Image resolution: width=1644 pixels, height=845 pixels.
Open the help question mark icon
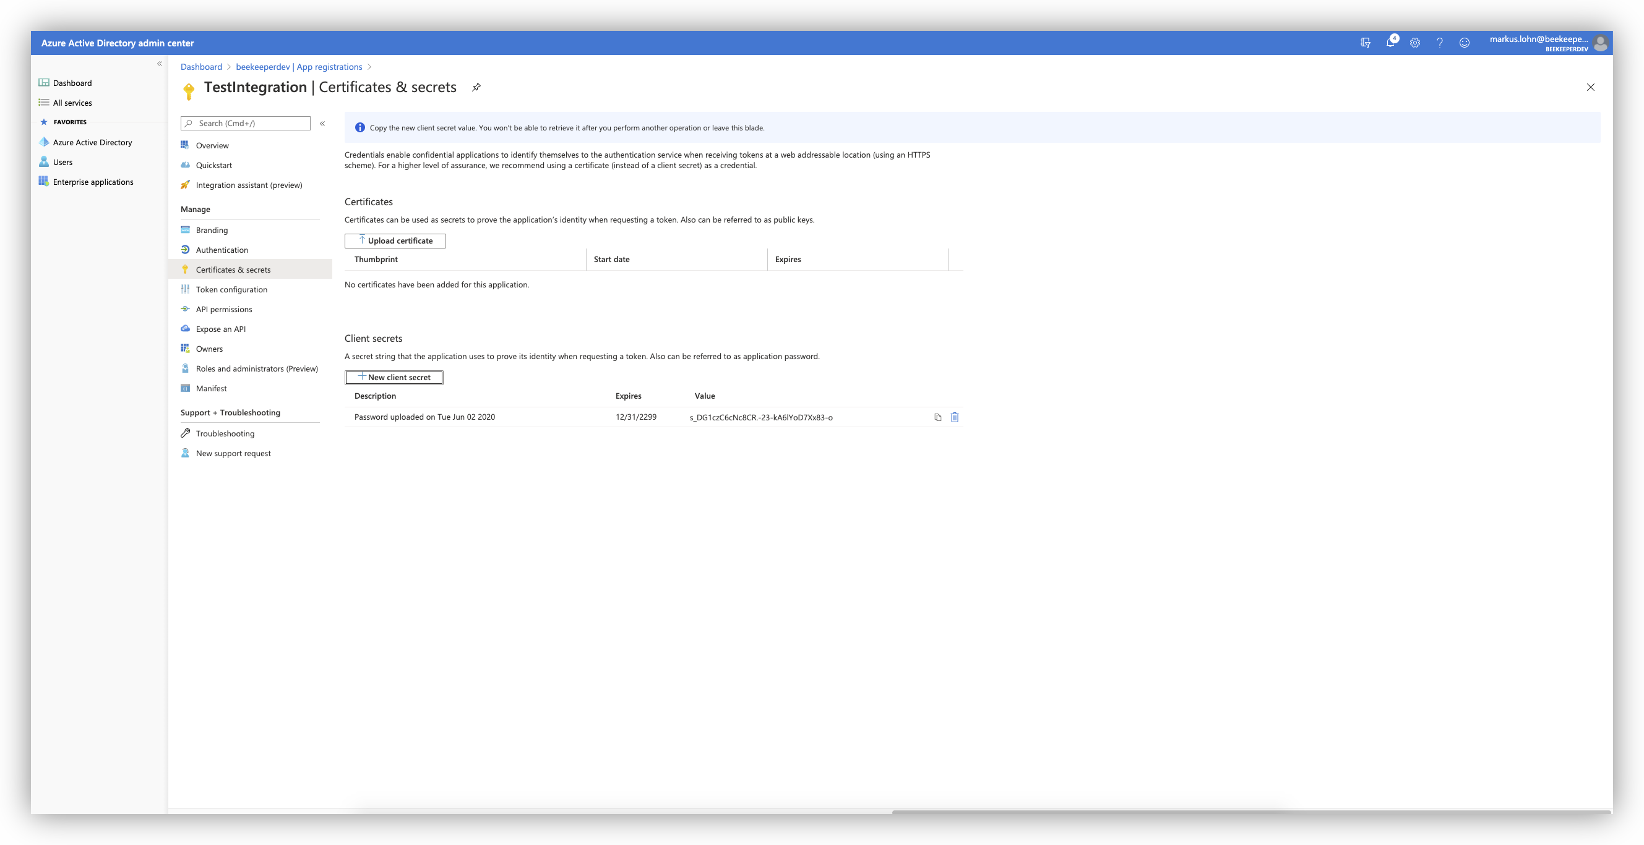pyautogui.click(x=1439, y=42)
